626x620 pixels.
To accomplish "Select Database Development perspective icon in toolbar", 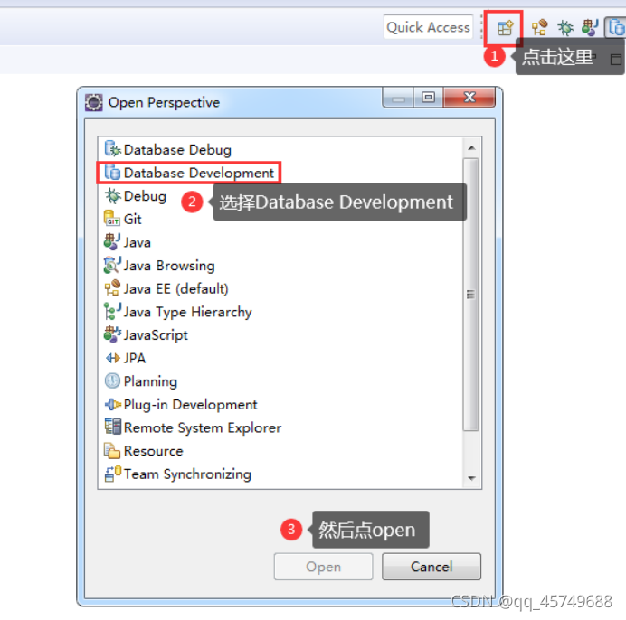I will pyautogui.click(x=616, y=27).
